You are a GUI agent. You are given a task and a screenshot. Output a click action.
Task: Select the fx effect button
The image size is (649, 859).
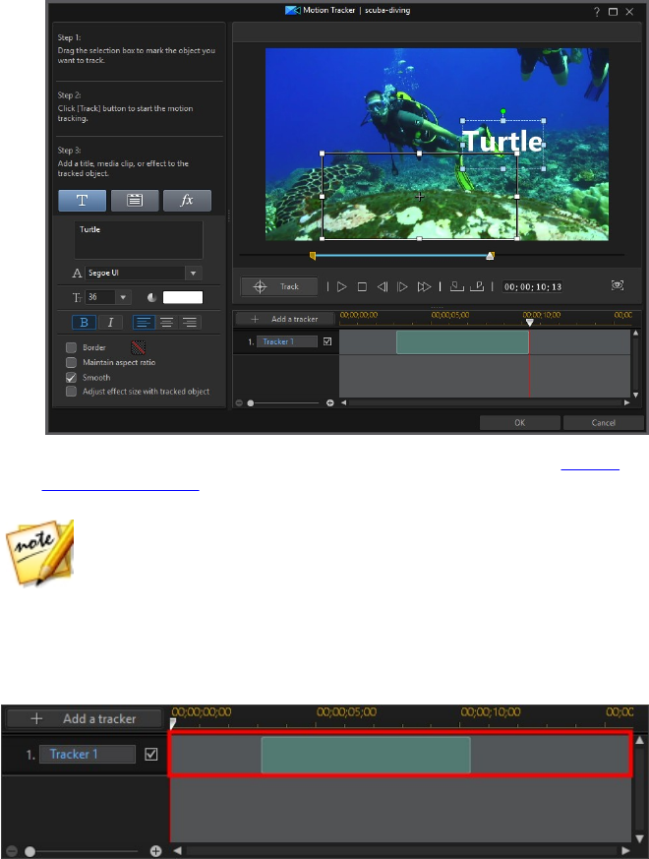pyautogui.click(x=187, y=201)
